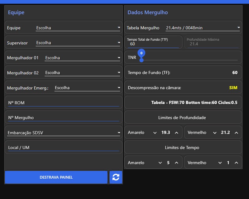Expand the Mergulhador 01 dropdown
This screenshot has width=249, height=199.
click(82, 58)
